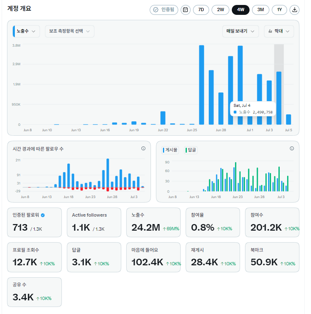Open 보조 측정항목 선택 dropdown
This screenshot has height=314, width=311.
coord(69,31)
